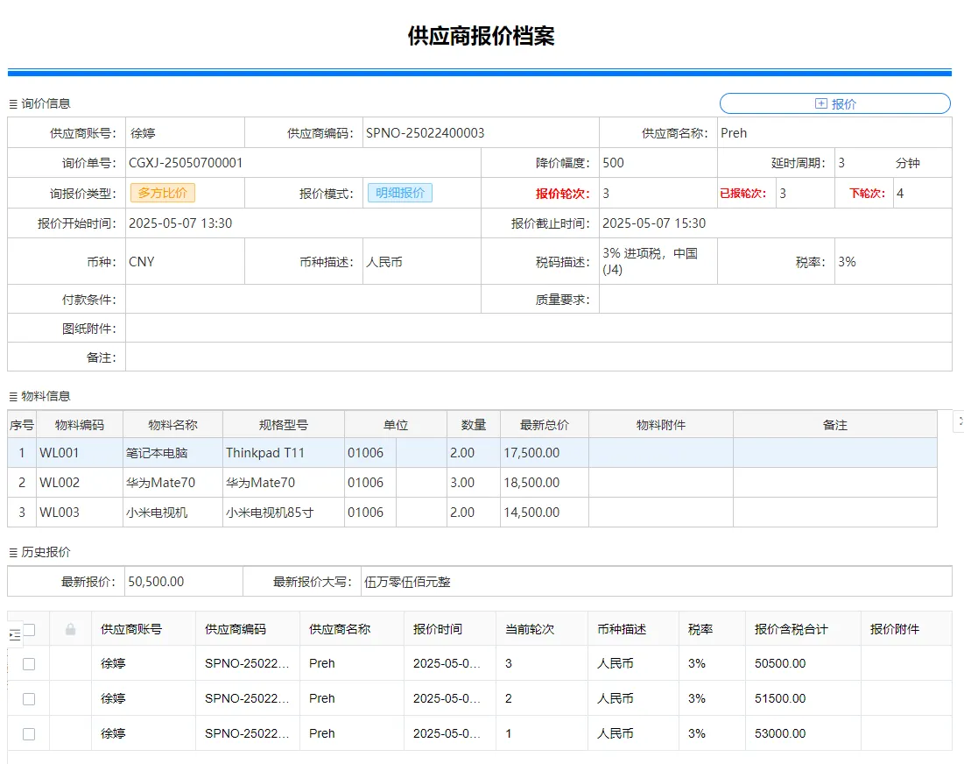Viewport: 964px width, 764px height.
Task: Click the 降价幅度 value 500
Action: pyautogui.click(x=613, y=163)
